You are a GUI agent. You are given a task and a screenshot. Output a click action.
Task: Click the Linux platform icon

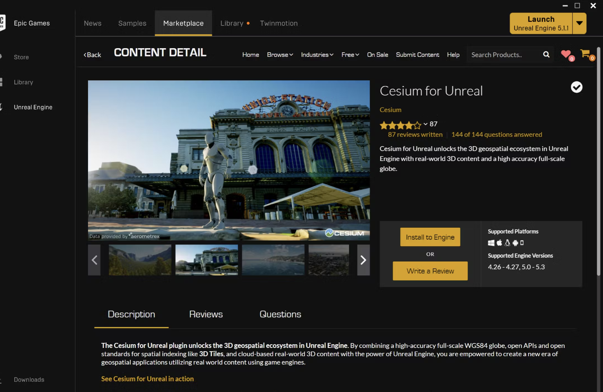507,243
